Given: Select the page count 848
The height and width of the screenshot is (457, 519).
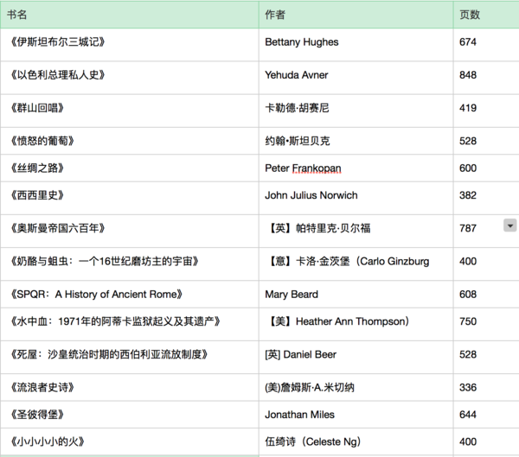Looking at the screenshot, I should (x=468, y=75).
